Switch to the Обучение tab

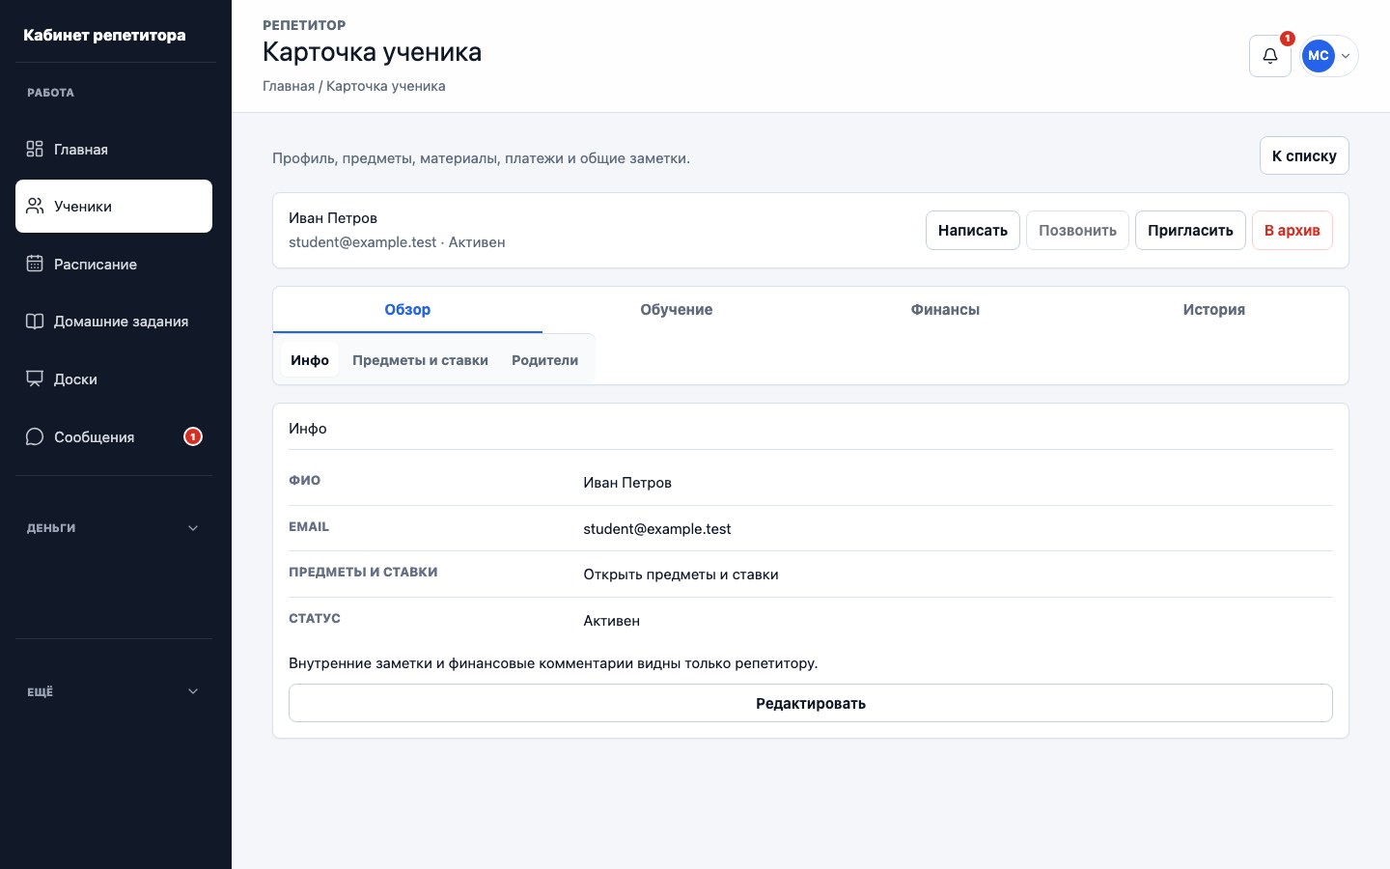coord(677,310)
